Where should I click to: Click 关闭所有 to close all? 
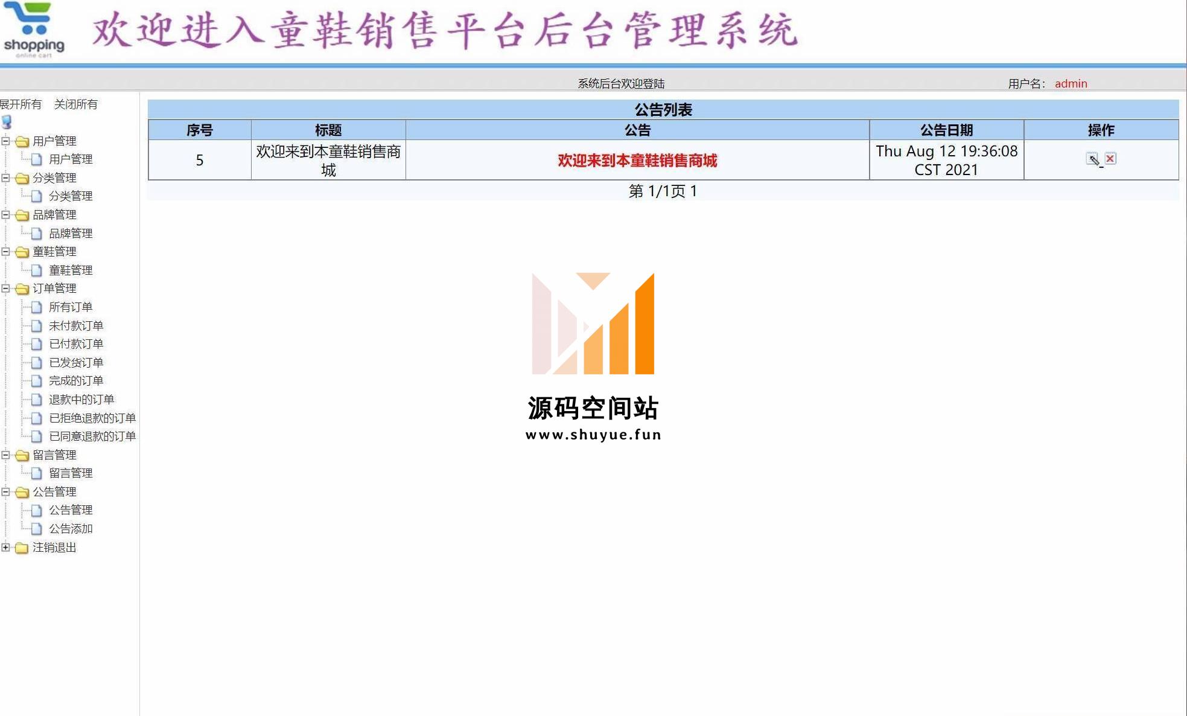pos(75,104)
